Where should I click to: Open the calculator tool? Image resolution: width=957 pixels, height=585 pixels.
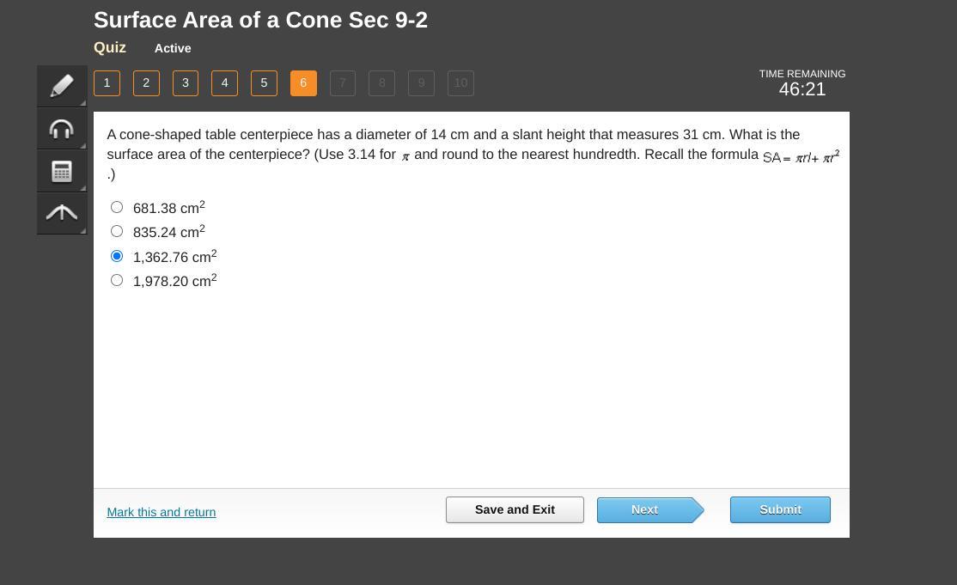pos(62,171)
